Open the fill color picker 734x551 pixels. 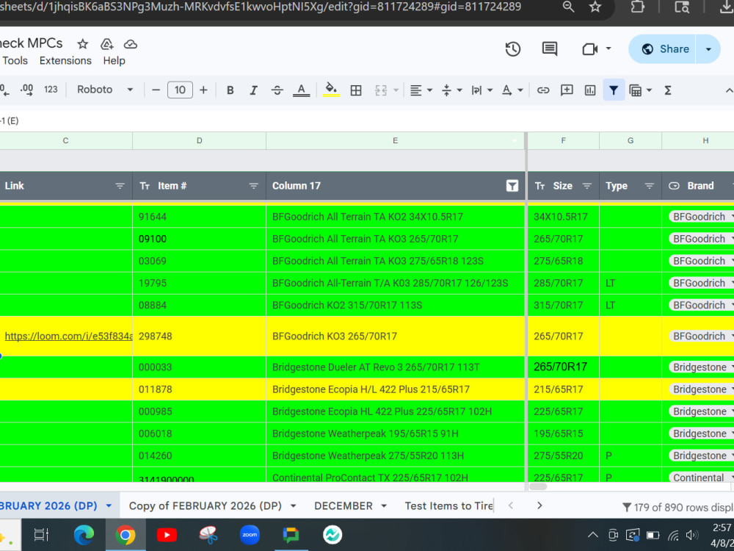331,90
